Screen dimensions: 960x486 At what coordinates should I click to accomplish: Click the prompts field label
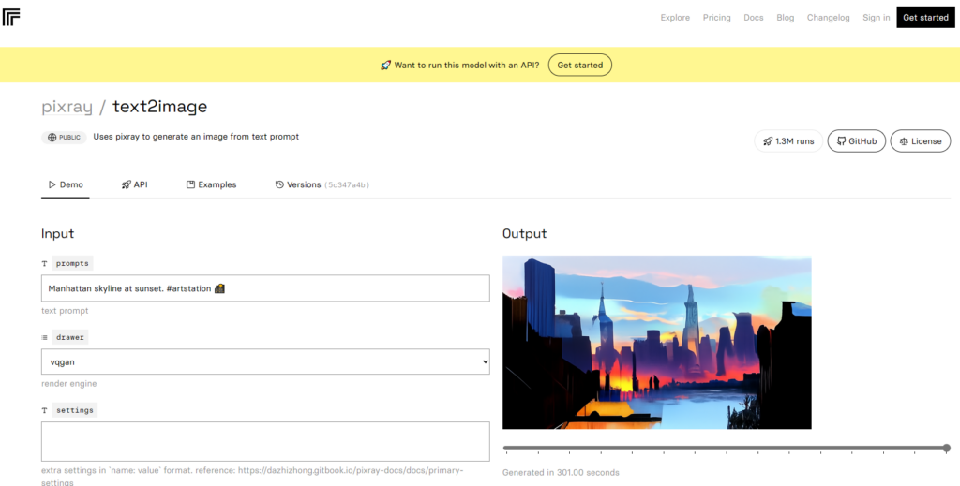click(x=72, y=263)
